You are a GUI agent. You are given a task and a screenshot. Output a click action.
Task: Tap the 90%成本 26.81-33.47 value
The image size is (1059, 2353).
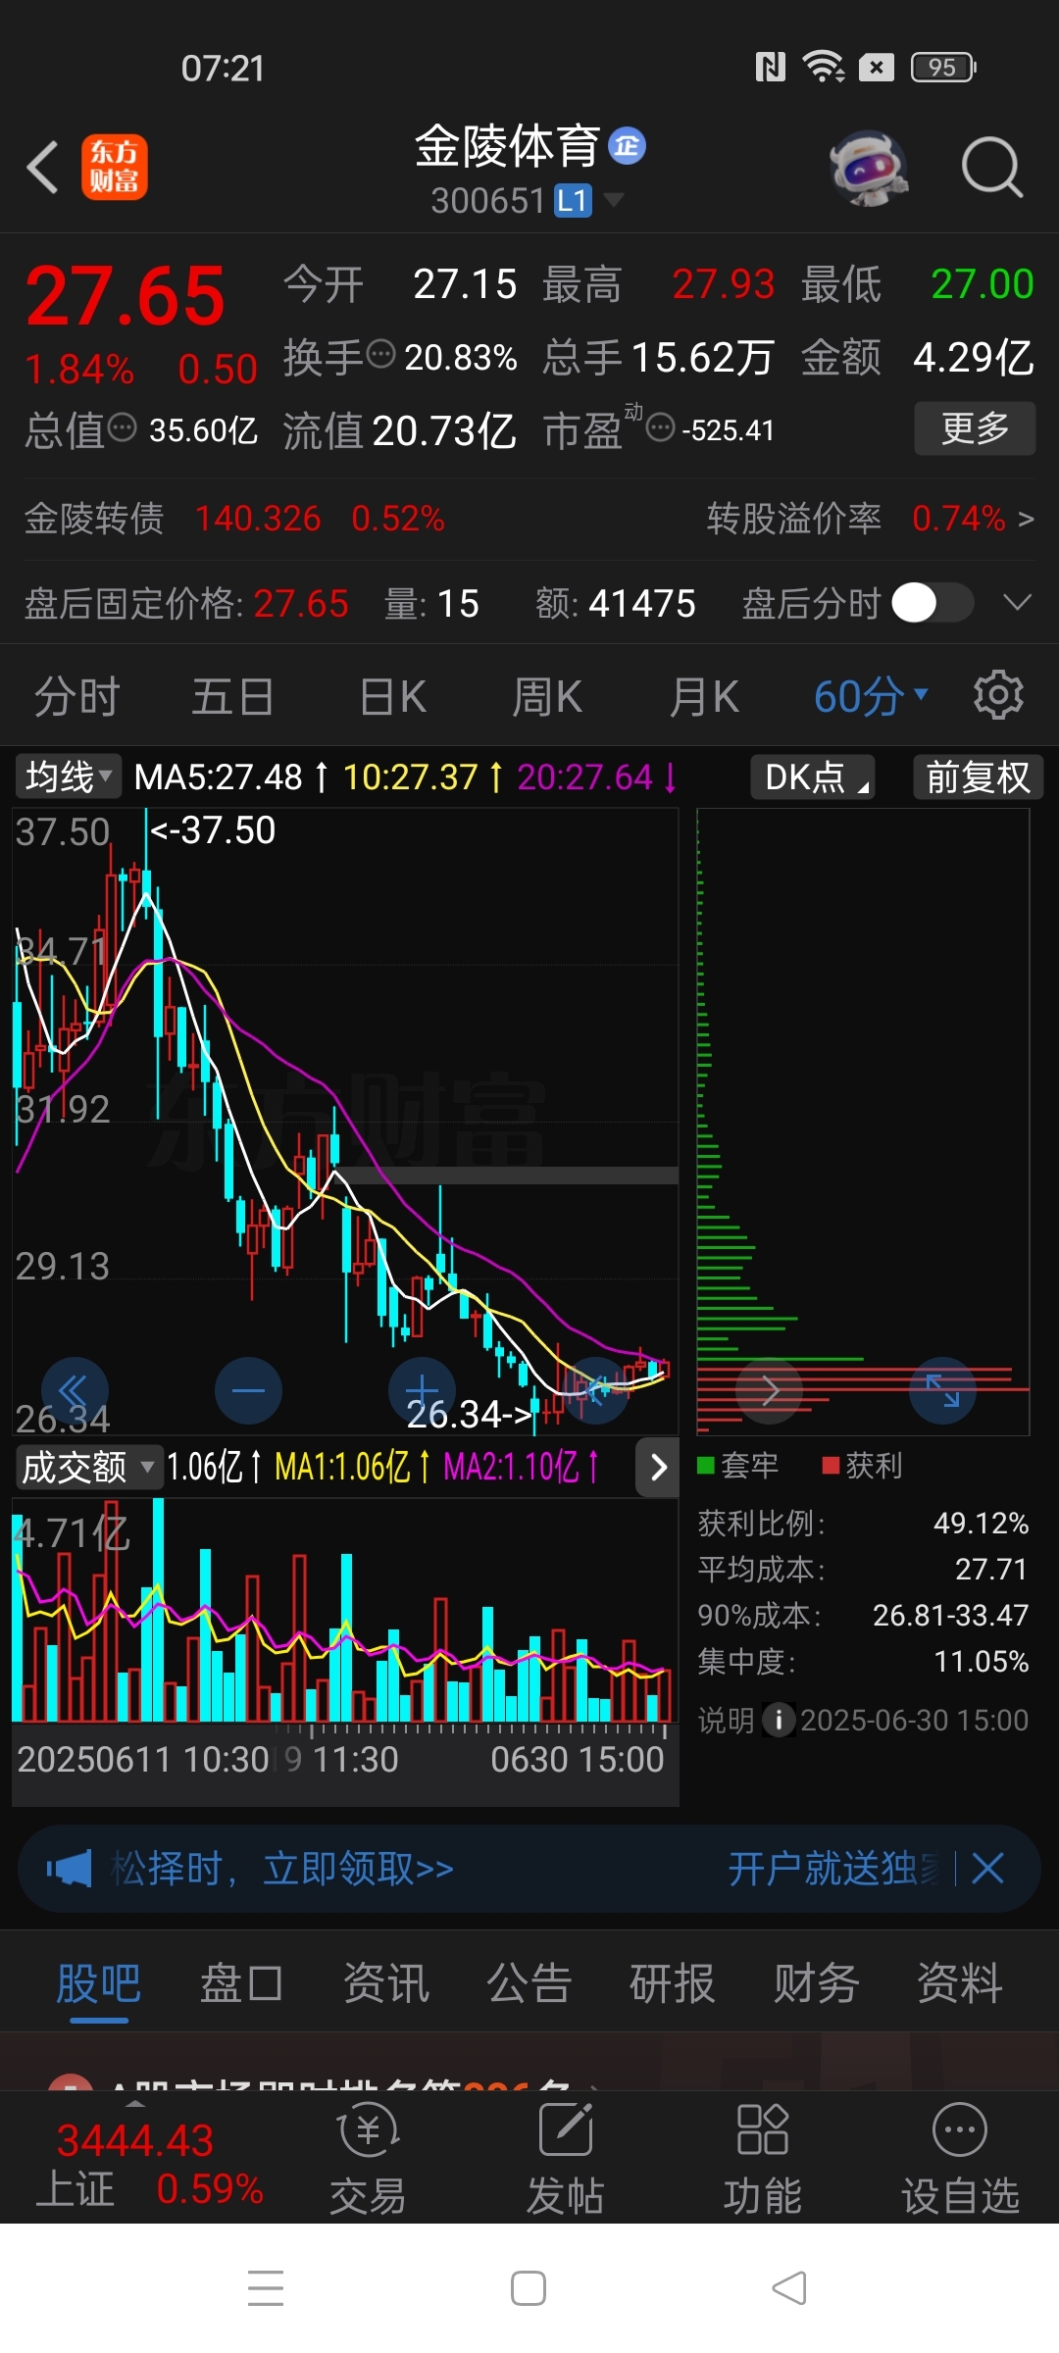coord(950,1616)
